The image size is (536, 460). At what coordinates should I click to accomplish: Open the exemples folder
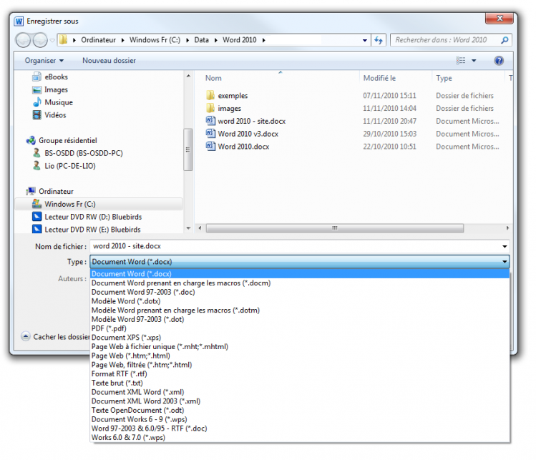tap(233, 96)
